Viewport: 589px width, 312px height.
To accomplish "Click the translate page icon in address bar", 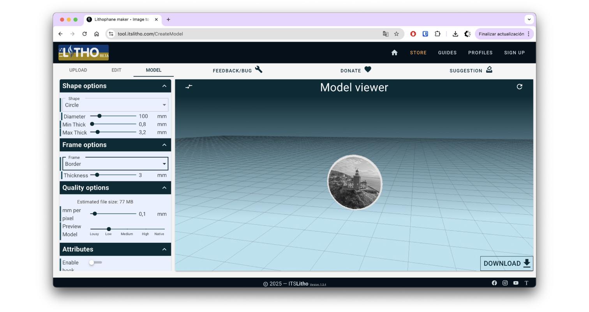I will 386,34.
